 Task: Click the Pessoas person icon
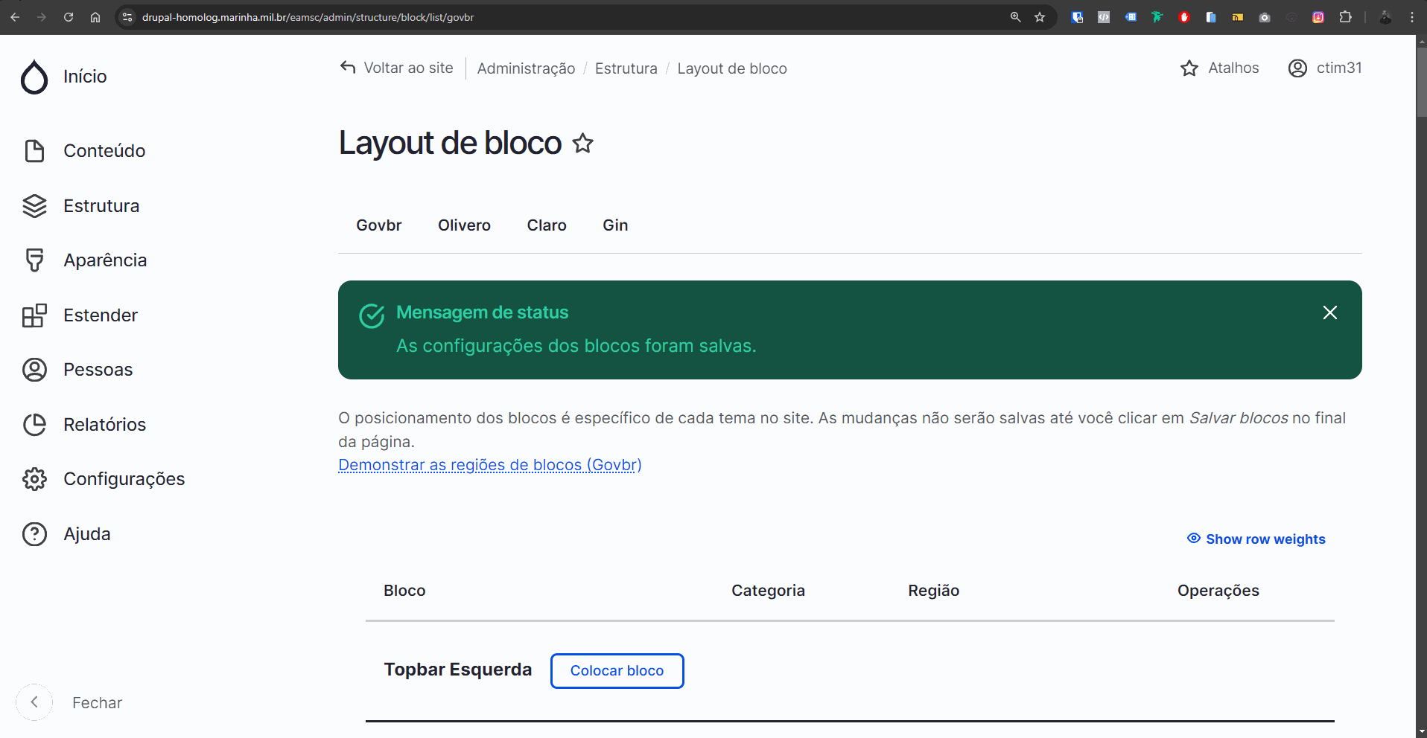click(34, 369)
